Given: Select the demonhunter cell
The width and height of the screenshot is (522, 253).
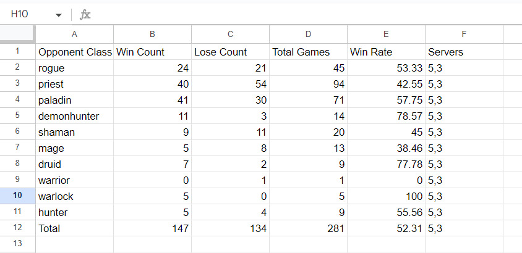Looking at the screenshot, I should point(75,116).
